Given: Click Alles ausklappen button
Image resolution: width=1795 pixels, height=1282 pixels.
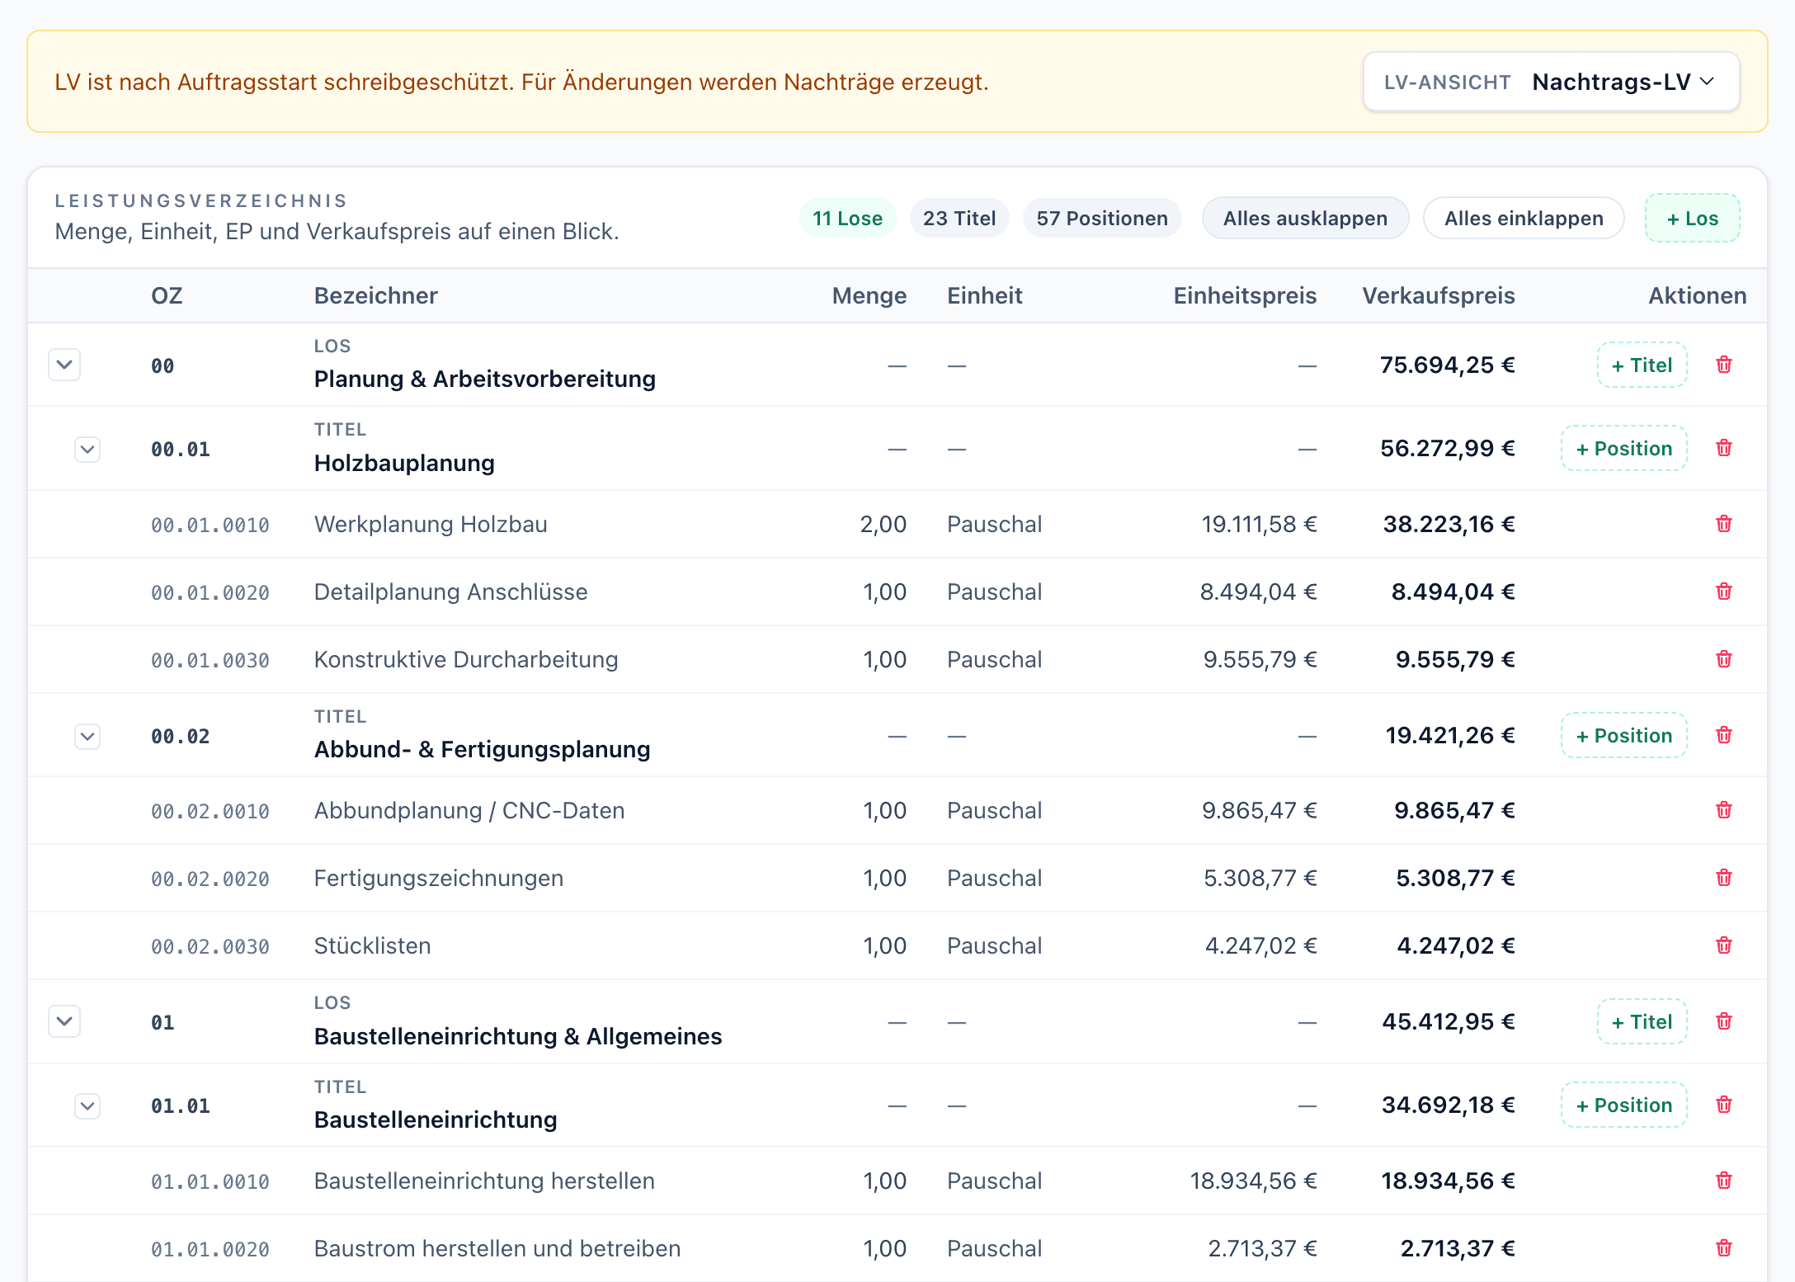Looking at the screenshot, I should 1304,219.
